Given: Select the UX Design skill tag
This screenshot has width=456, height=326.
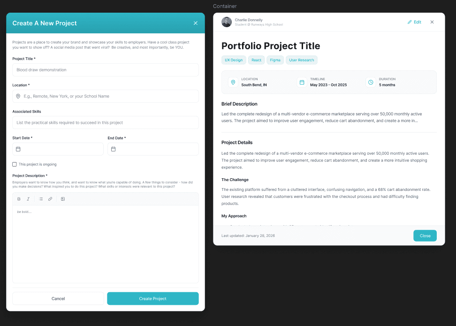Looking at the screenshot, I should [x=234, y=60].
